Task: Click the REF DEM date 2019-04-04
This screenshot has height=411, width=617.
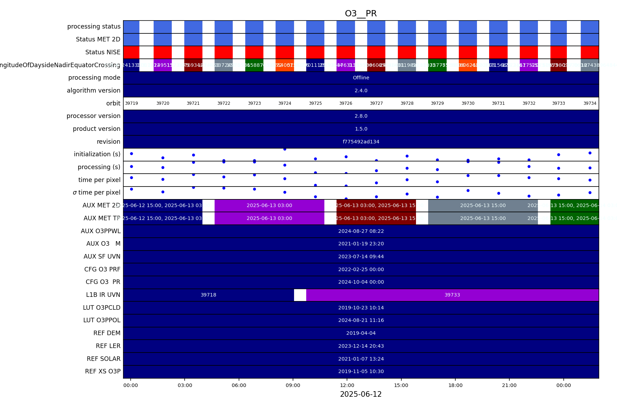Action: pos(361,333)
